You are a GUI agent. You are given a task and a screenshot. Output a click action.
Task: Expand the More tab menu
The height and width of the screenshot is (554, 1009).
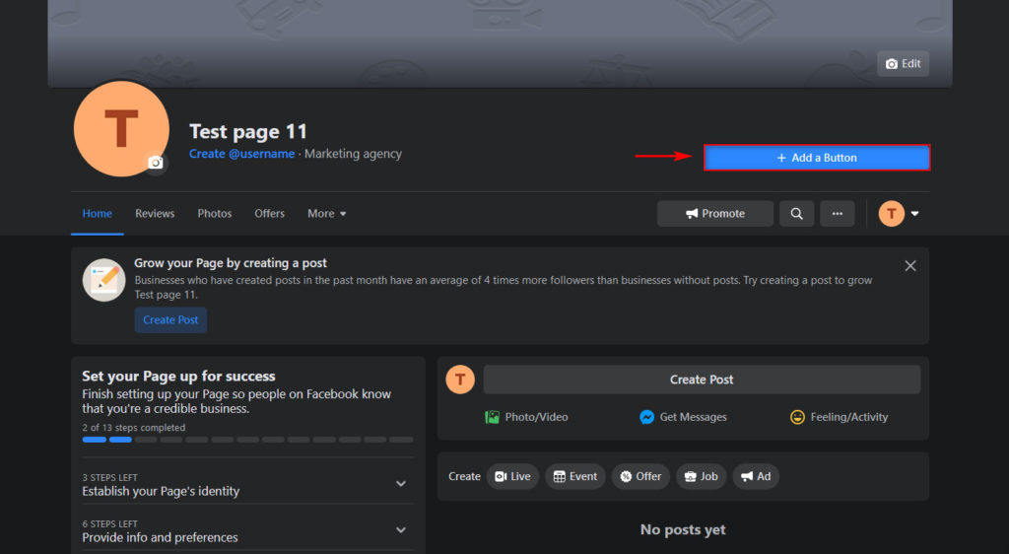point(327,214)
